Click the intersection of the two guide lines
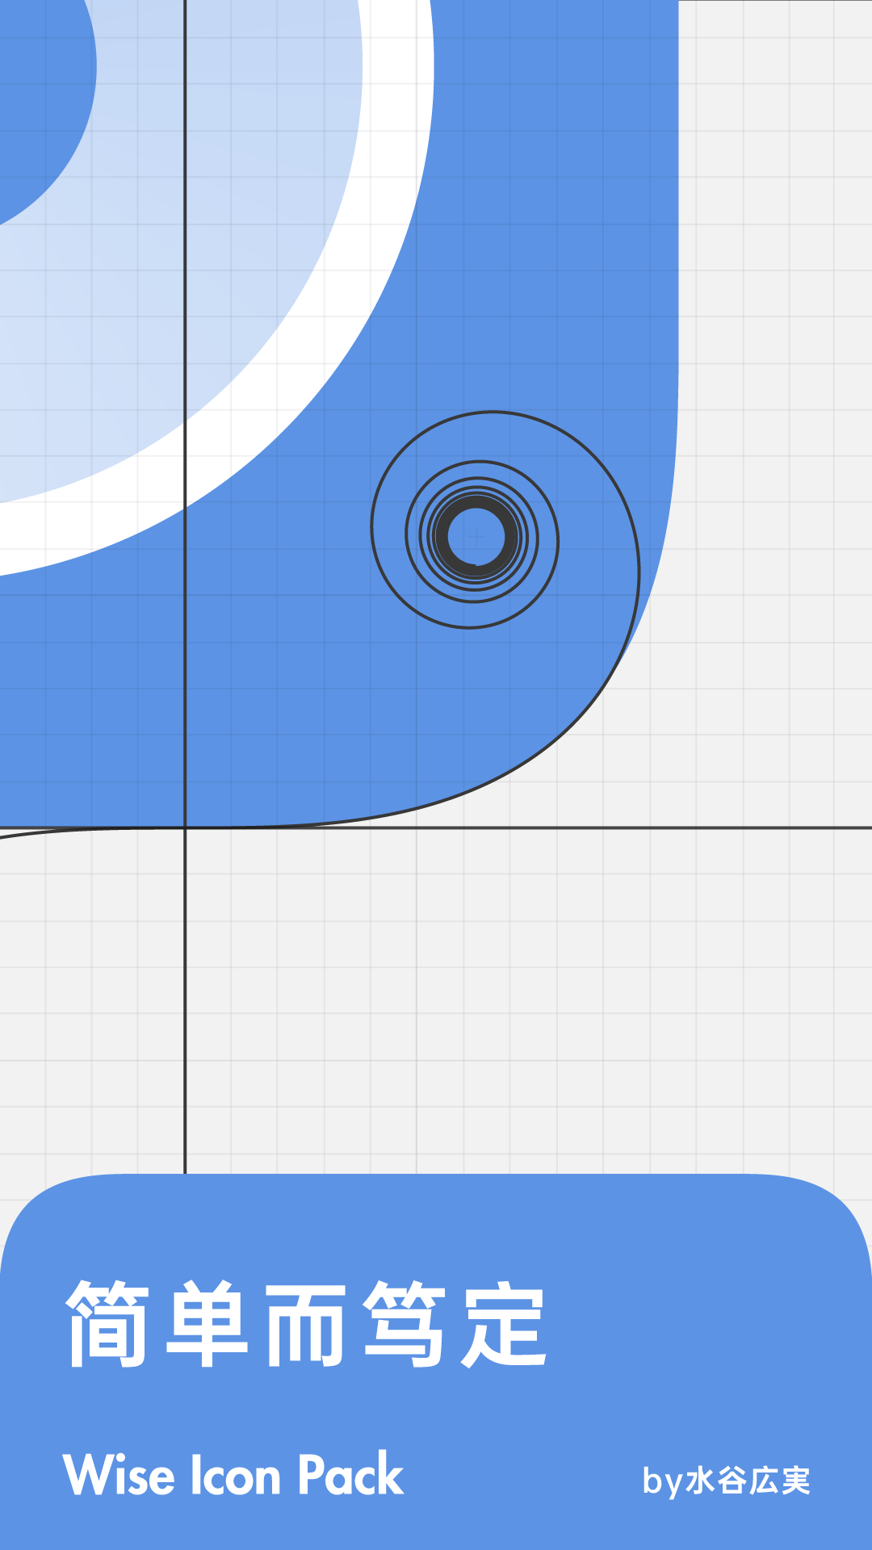 185,827
